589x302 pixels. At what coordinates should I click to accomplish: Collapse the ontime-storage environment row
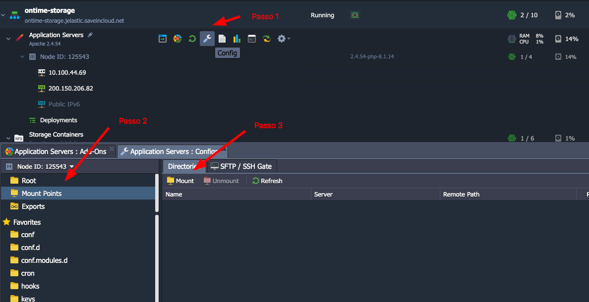(3, 15)
